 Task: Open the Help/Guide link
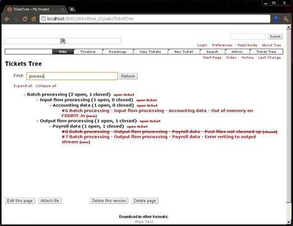[x=247, y=45]
